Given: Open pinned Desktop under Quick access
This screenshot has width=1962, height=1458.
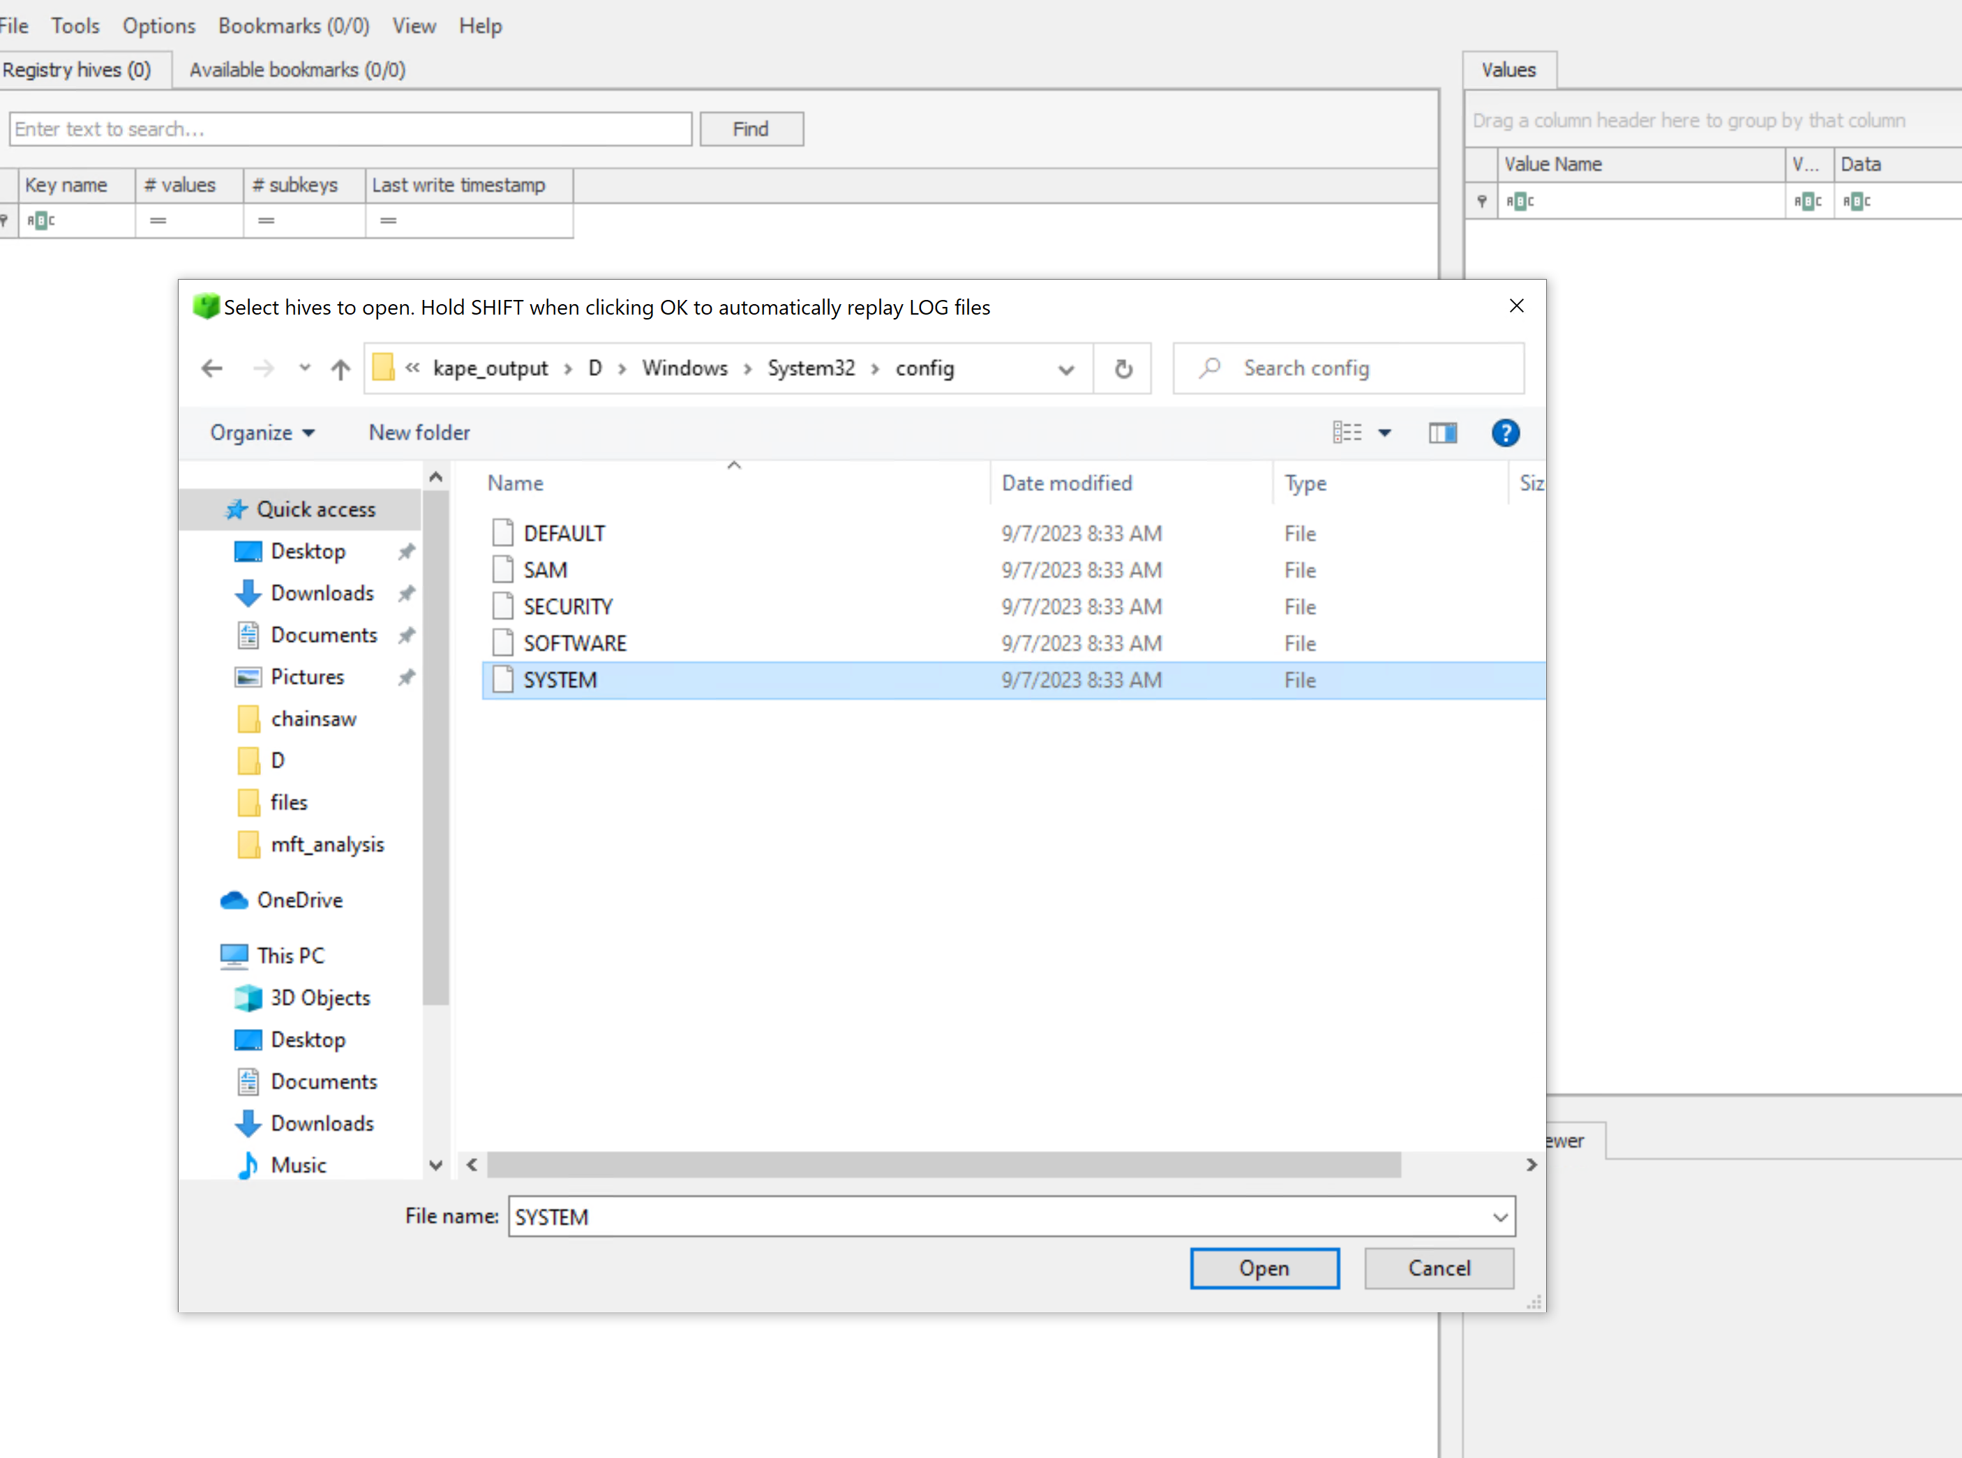Looking at the screenshot, I should point(308,550).
